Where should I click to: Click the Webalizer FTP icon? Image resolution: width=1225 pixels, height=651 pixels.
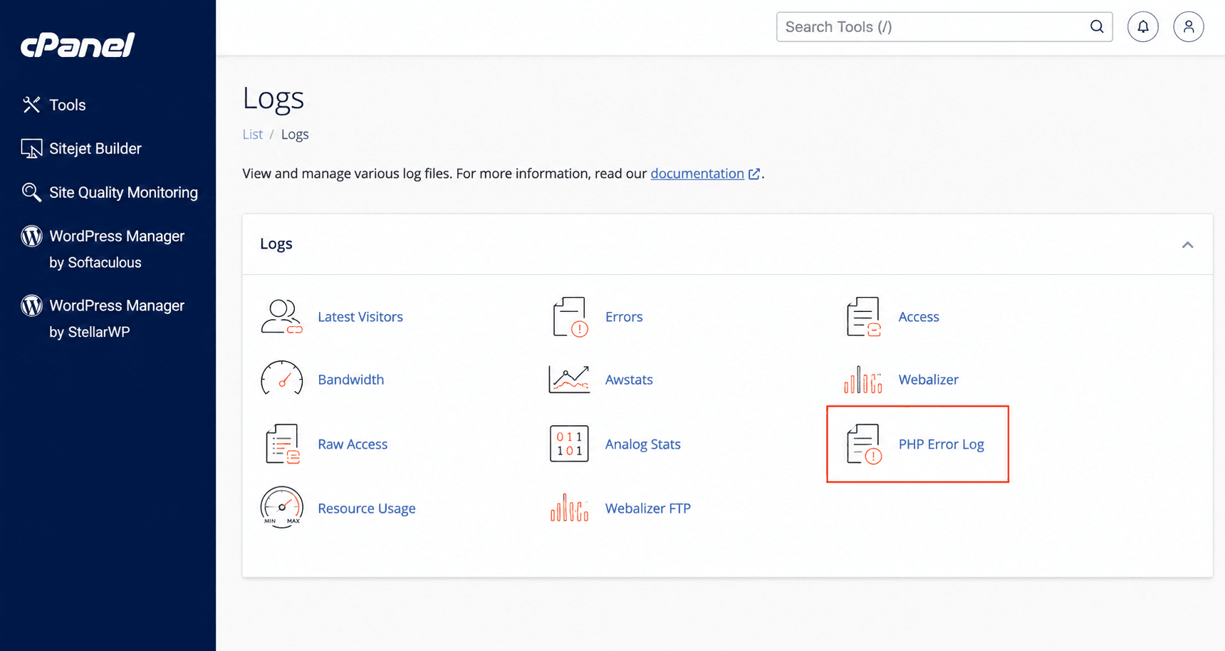(x=569, y=508)
